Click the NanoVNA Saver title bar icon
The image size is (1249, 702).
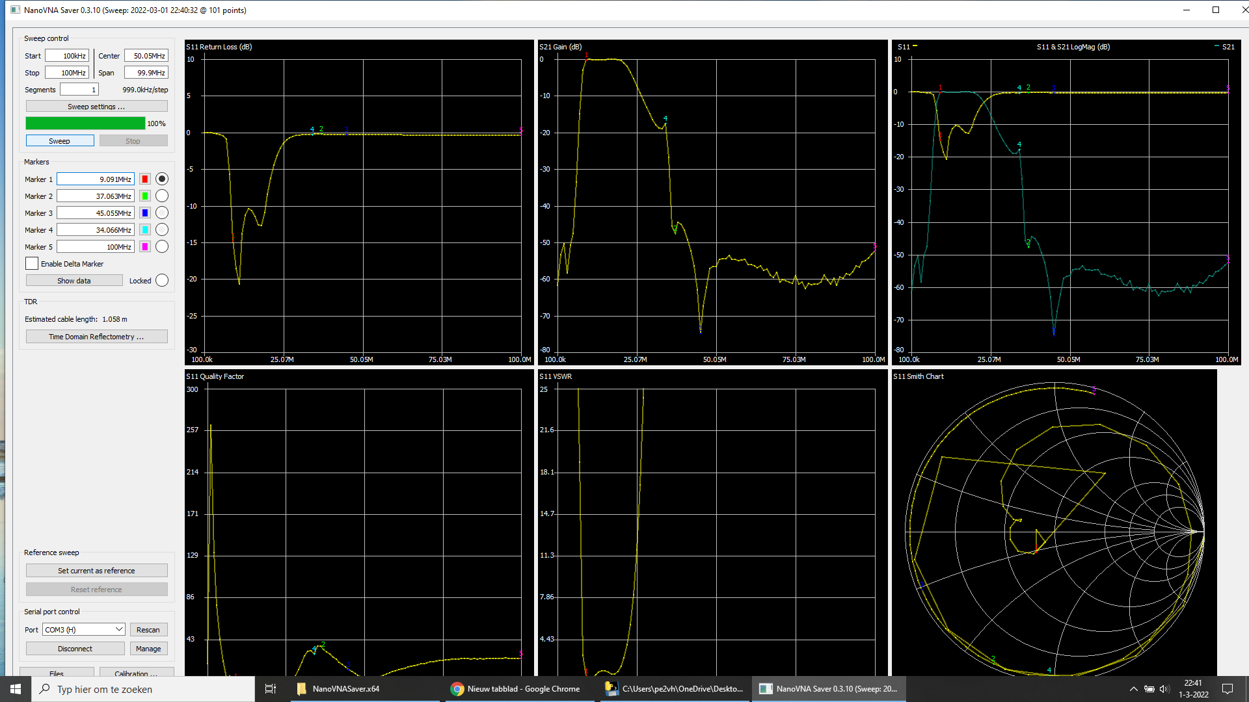[16, 10]
